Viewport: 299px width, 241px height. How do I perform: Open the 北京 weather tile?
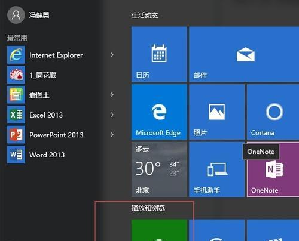159,169
